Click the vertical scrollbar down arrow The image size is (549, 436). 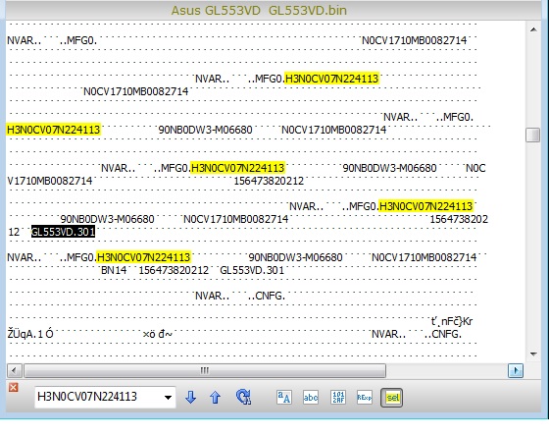[533, 354]
